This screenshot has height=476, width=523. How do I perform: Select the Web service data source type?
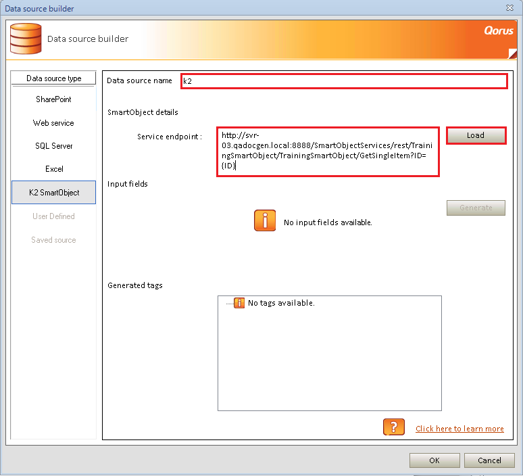pyautogui.click(x=53, y=123)
